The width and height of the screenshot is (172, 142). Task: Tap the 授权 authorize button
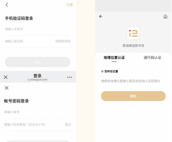click(x=133, y=96)
